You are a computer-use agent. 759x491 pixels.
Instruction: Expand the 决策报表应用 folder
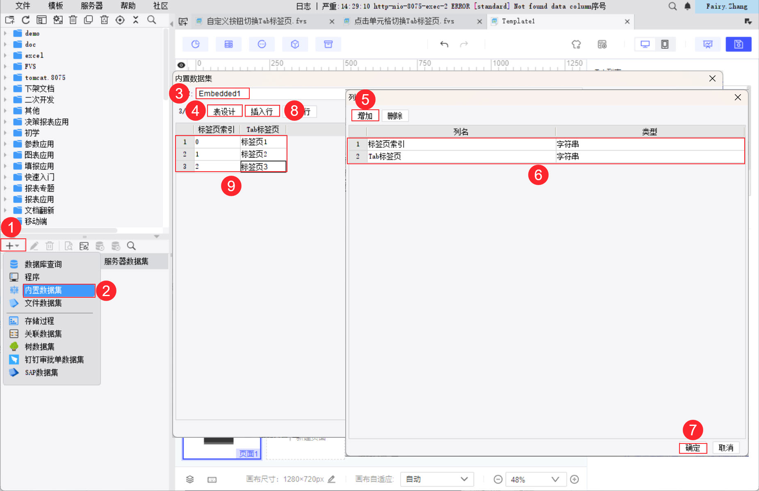point(5,122)
